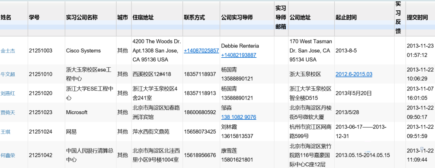Open student link 金士杰
The height and width of the screenshot is (168, 435).
click(8, 51)
